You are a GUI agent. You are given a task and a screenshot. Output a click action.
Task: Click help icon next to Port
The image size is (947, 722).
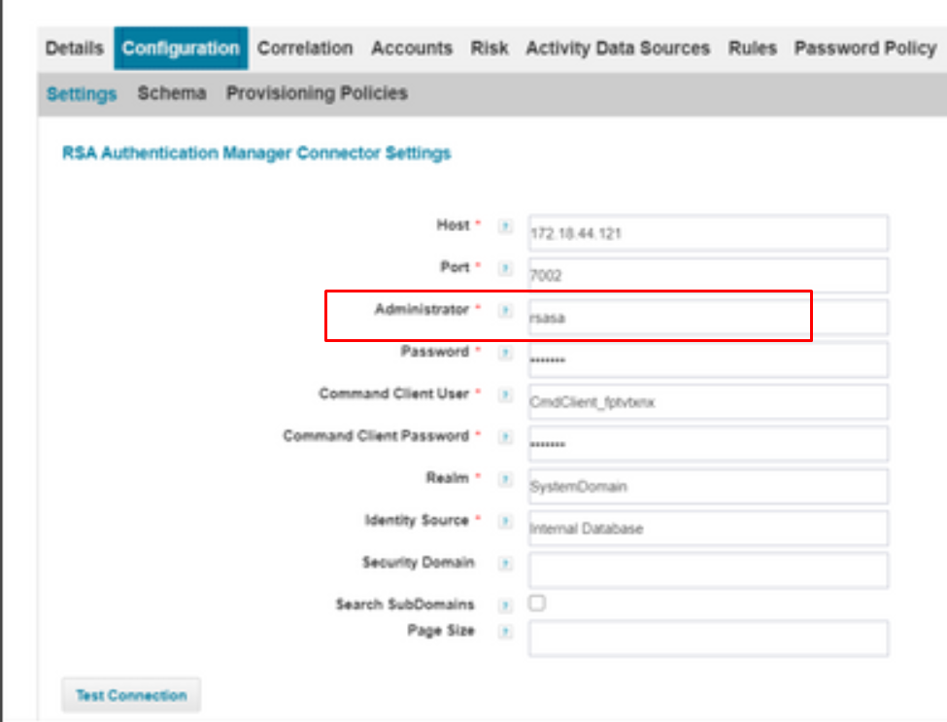coord(505,268)
